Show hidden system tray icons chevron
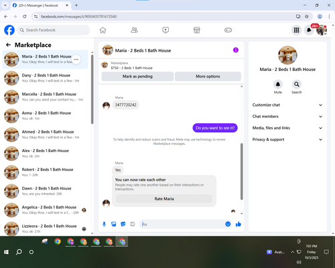The width and height of the screenshot is (335, 268). coord(292,252)
